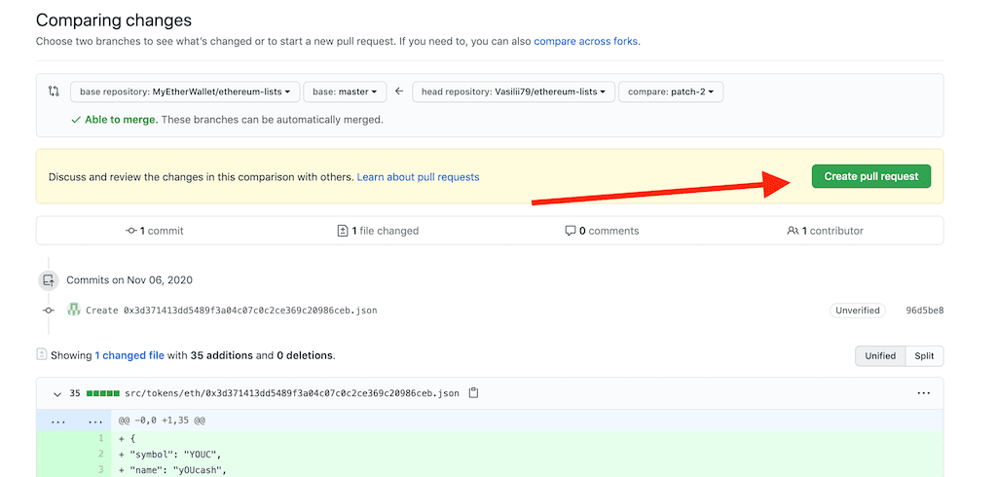Select the 0 comments tab
Image resolution: width=997 pixels, height=477 pixels.
[602, 231]
